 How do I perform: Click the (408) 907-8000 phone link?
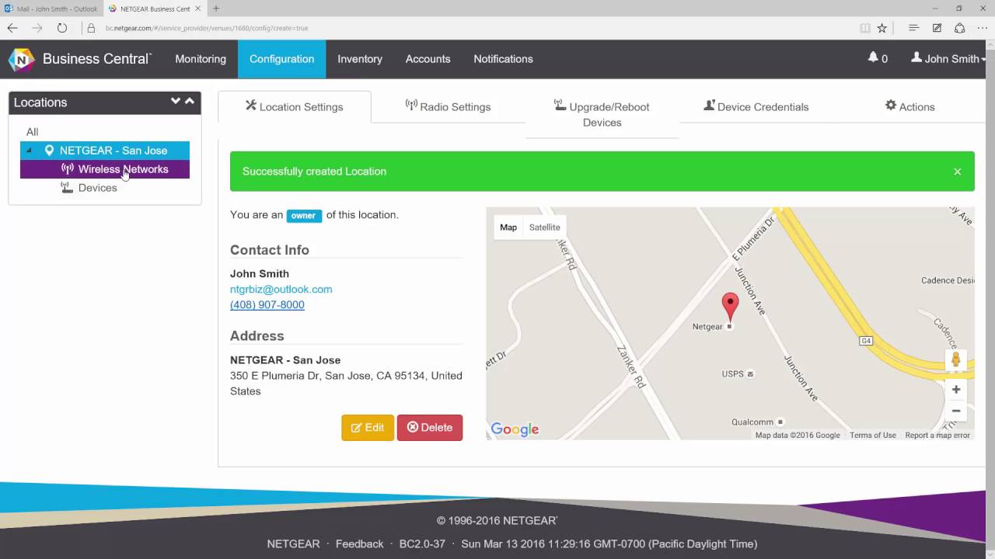[267, 305]
